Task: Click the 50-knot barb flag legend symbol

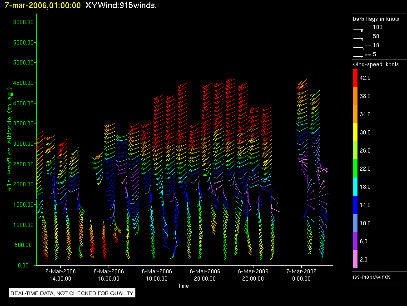Action: coord(358,37)
